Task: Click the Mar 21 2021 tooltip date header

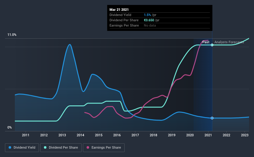Action: click(x=119, y=10)
